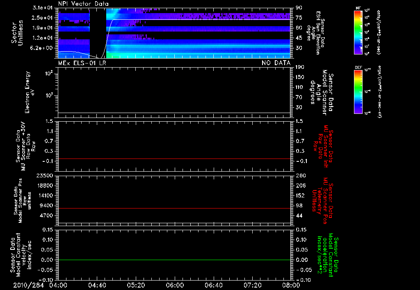Click the red 'MU Scanner Pos Telemetry' title
Image resolution: width=420 pixels, height=290 pixels.
coord(322,201)
